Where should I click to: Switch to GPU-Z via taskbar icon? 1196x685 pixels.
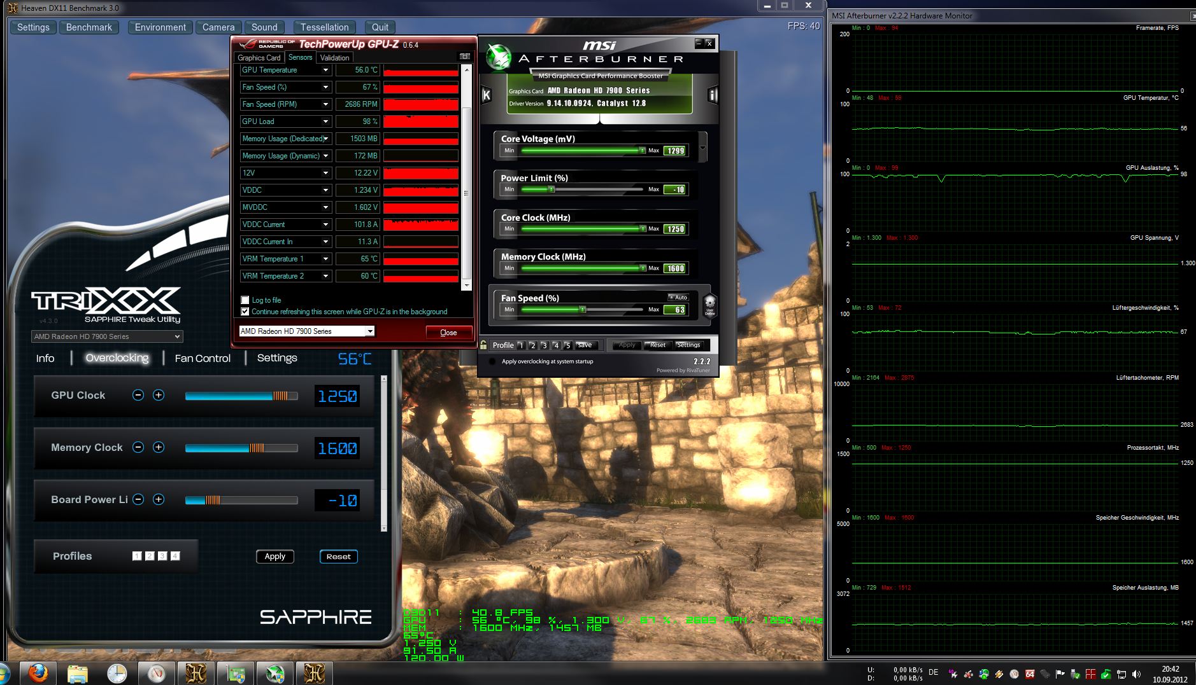(236, 673)
